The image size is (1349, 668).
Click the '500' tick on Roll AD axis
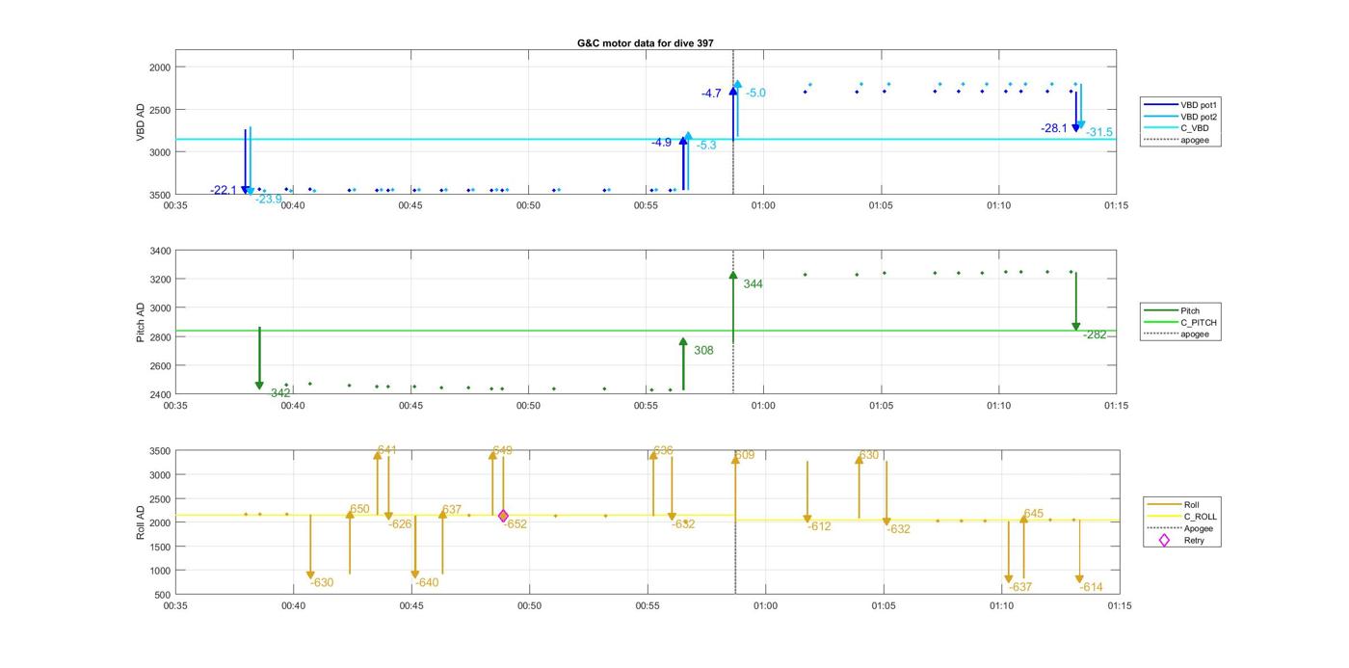[x=163, y=595]
